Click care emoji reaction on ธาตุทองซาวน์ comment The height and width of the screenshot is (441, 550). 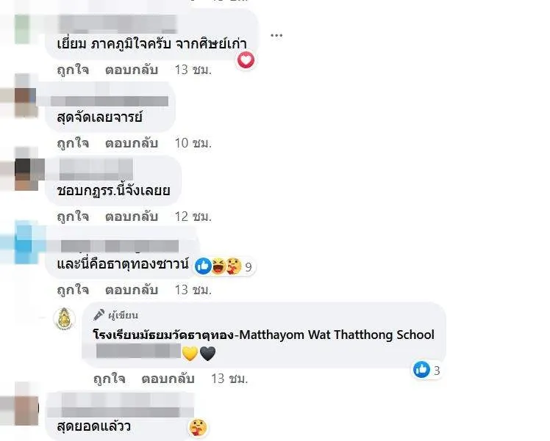[x=234, y=266]
